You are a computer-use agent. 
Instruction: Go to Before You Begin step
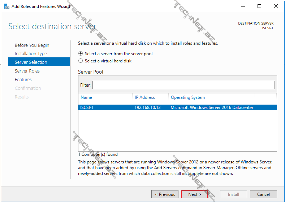click(x=32, y=45)
